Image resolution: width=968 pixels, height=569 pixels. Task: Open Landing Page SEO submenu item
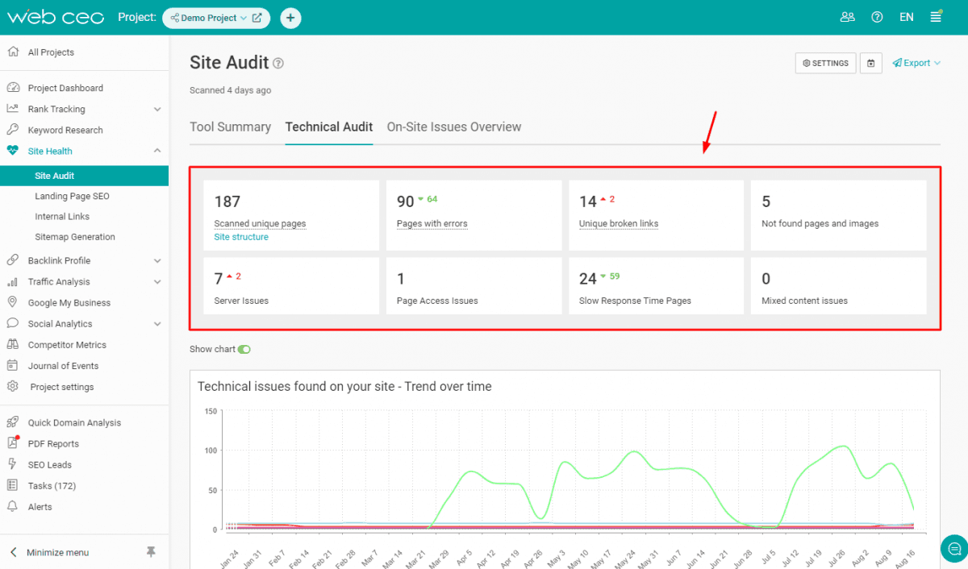[x=72, y=196]
